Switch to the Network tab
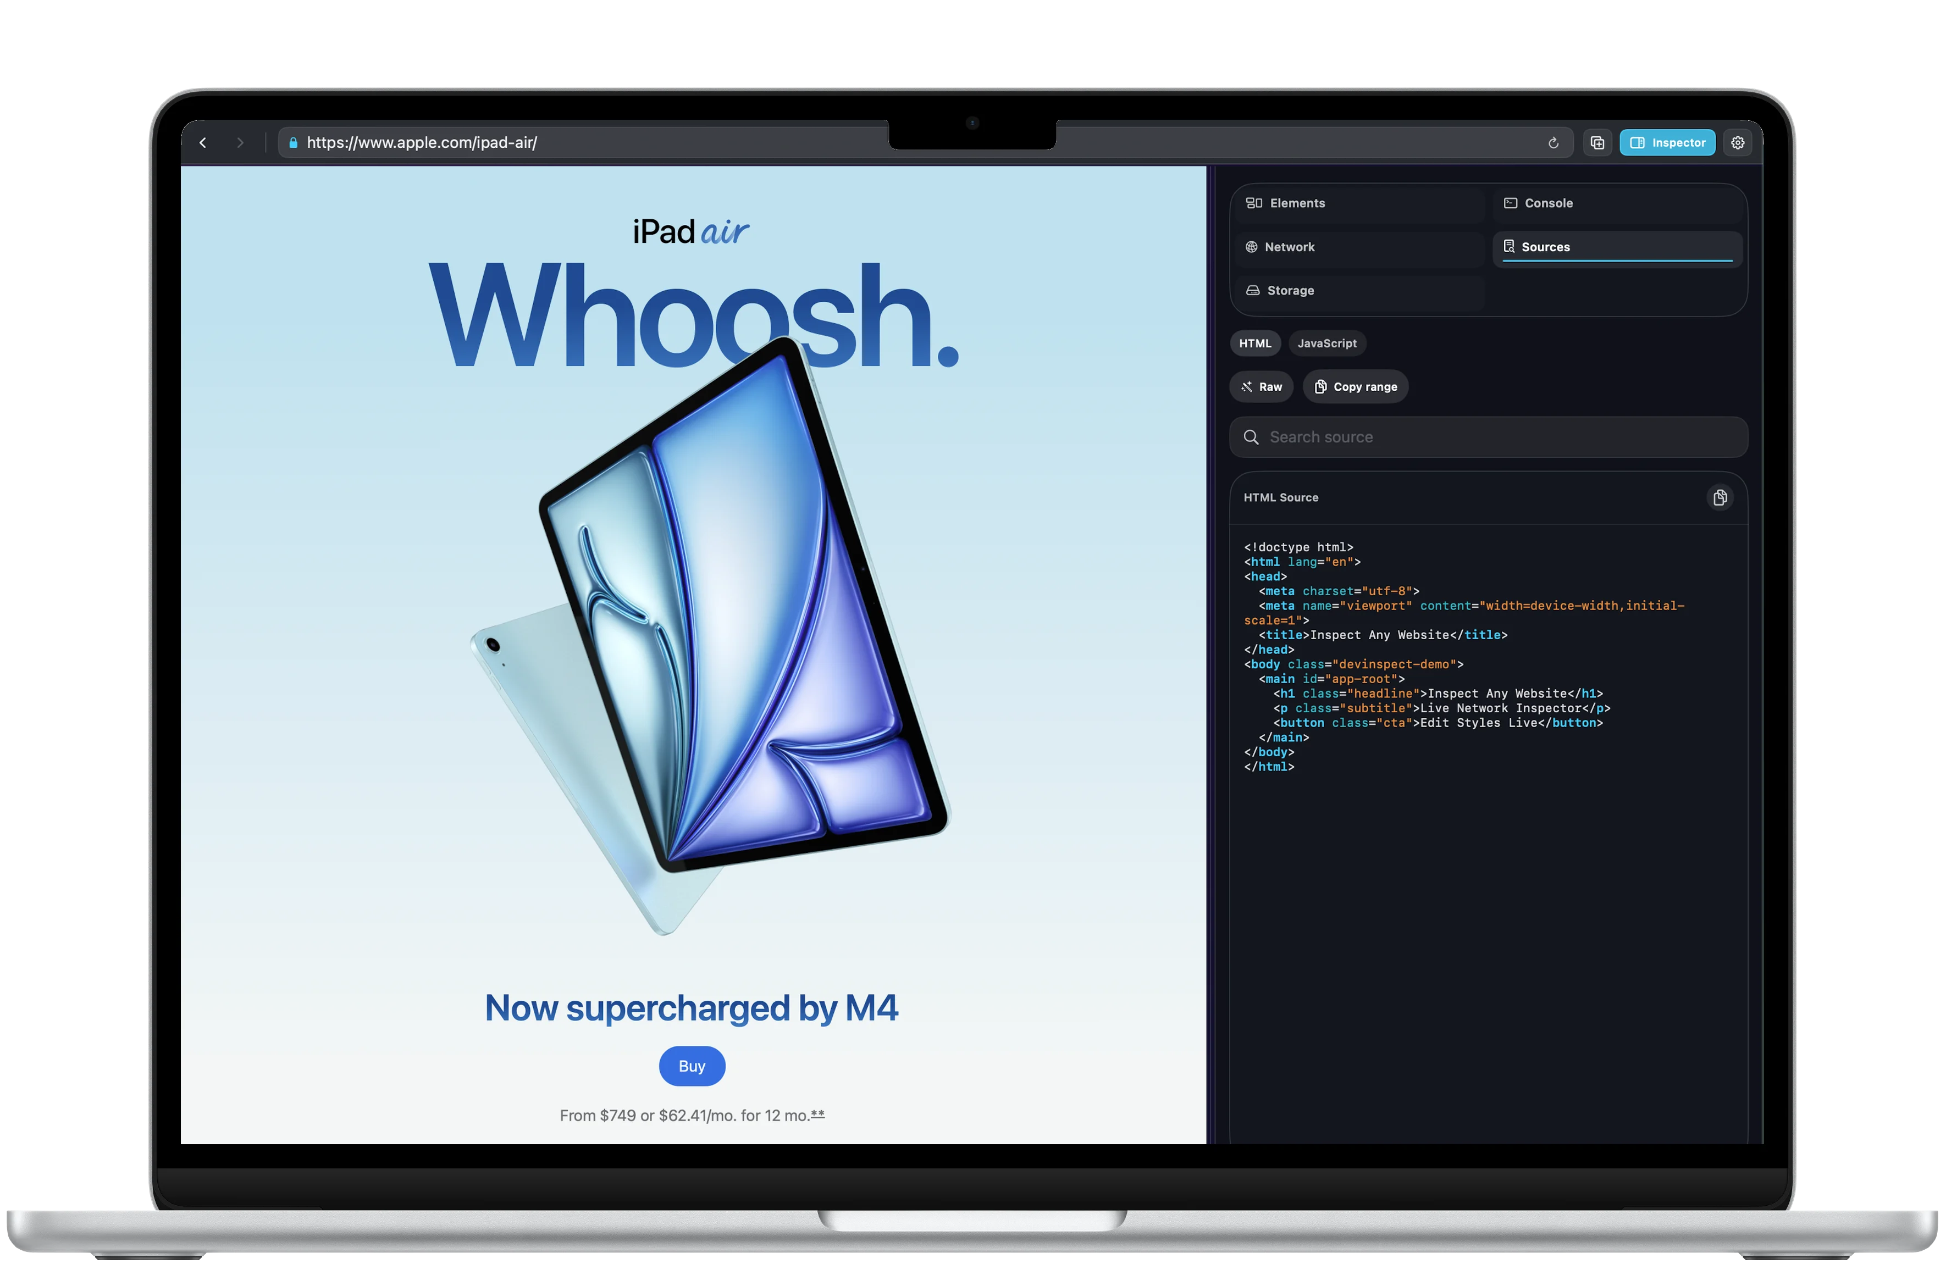Viewport: 1946px width, 1264px height. tap(1360, 247)
